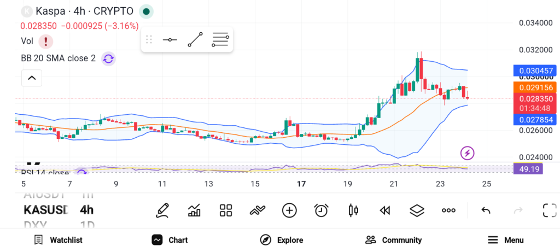Click the 0.027854 lower band price label
The width and height of the screenshot is (560, 252).
coord(535,119)
